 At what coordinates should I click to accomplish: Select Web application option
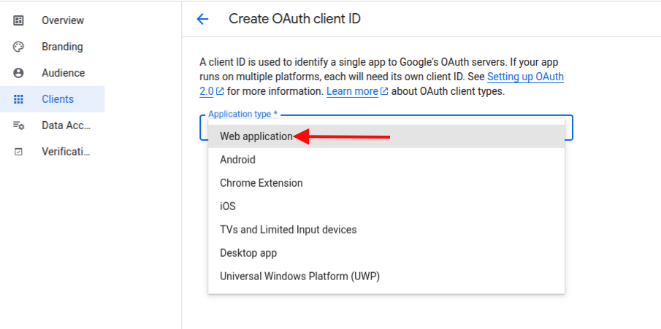tap(386, 136)
